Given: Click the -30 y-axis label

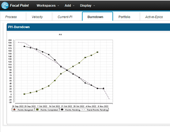Looking at the screenshot, I should tap(10, 102).
